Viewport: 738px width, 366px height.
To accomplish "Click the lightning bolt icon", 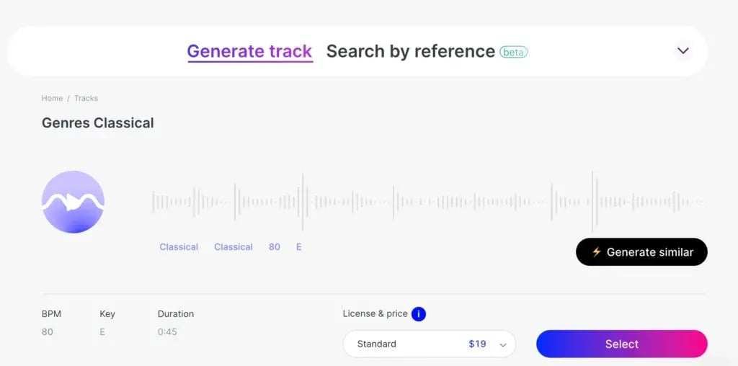I will click(596, 252).
